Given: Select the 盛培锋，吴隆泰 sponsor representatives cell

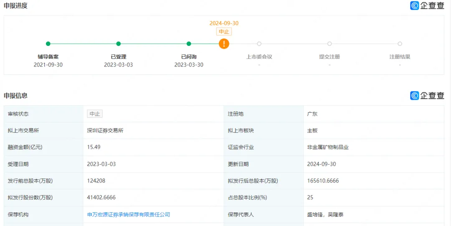Looking at the screenshot, I should pos(325,214).
